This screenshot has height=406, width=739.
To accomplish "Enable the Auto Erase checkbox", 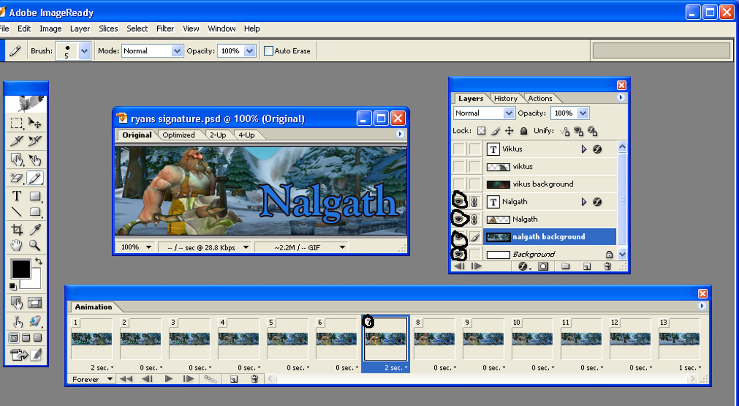I will 269,51.
